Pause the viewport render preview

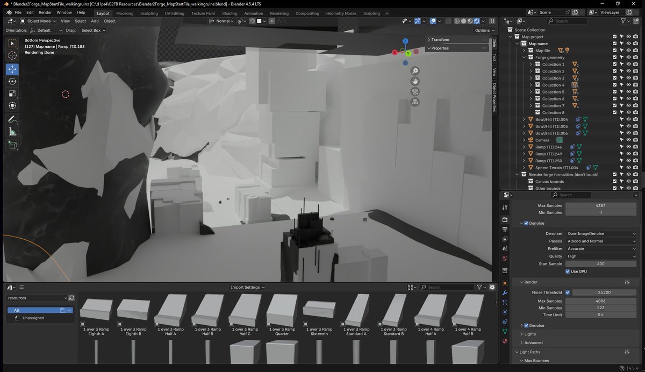(x=492, y=21)
